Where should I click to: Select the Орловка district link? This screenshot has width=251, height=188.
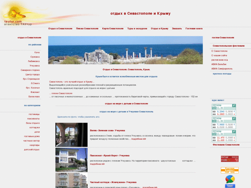click(x=35, y=57)
